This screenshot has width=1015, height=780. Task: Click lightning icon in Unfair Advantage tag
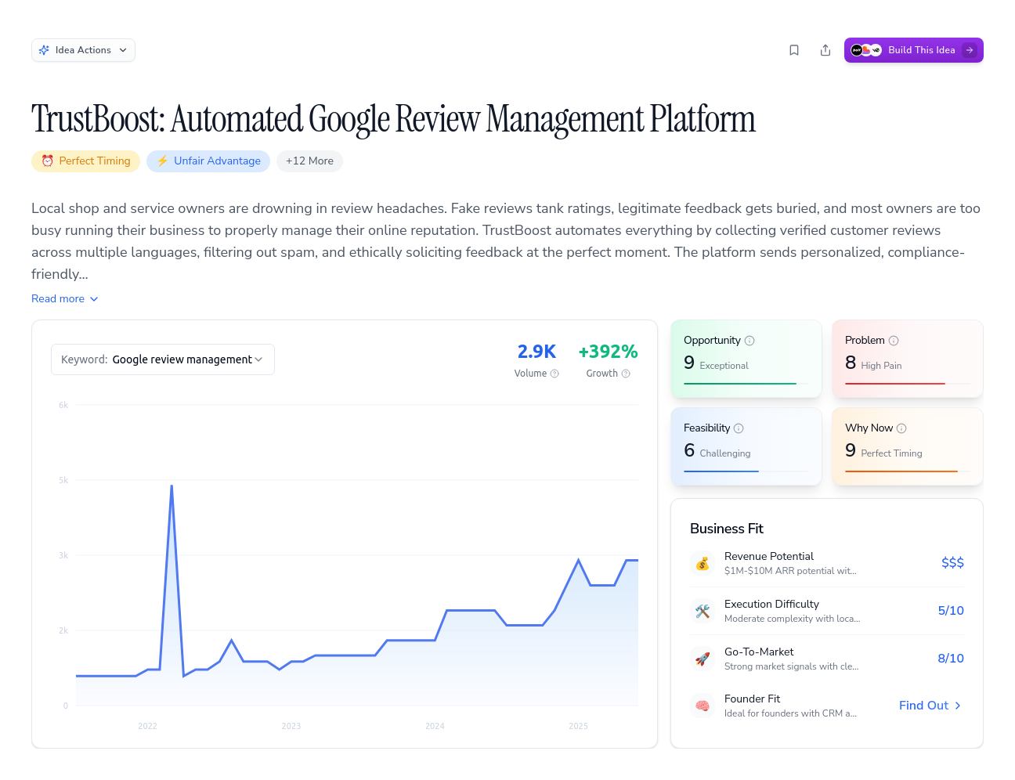pyautogui.click(x=163, y=161)
